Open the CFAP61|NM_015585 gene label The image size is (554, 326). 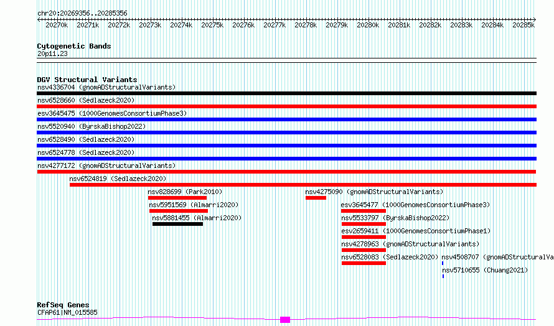67,312
